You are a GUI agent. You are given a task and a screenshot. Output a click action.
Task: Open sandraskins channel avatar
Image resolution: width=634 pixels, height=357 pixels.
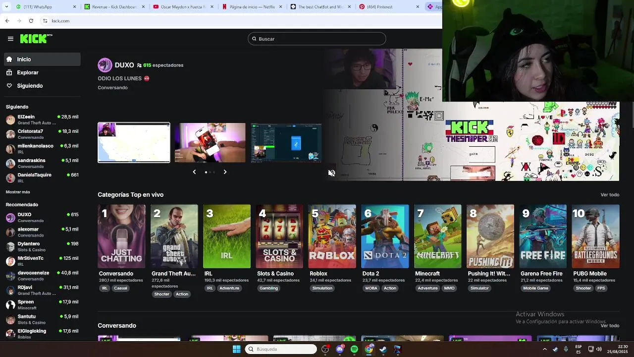click(x=10, y=163)
